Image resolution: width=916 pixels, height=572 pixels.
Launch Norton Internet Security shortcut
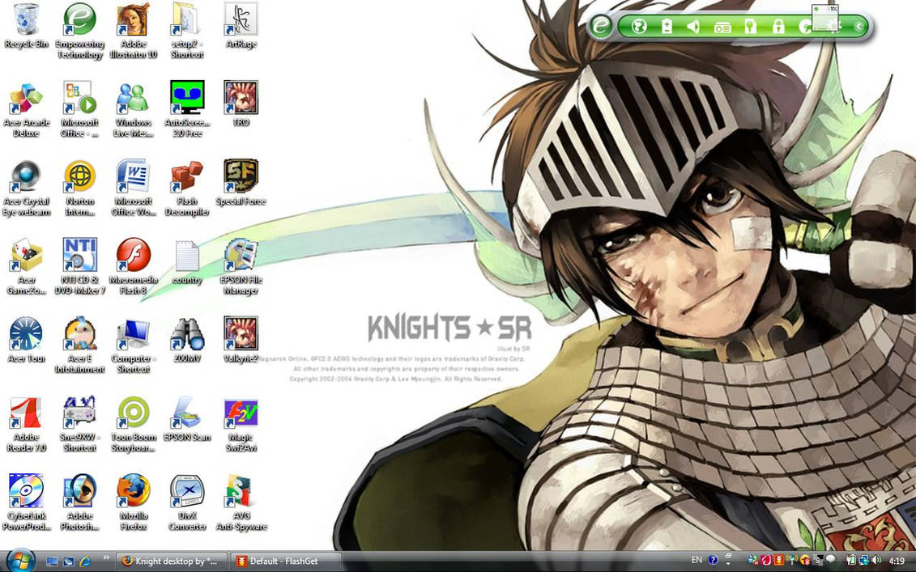click(x=80, y=189)
